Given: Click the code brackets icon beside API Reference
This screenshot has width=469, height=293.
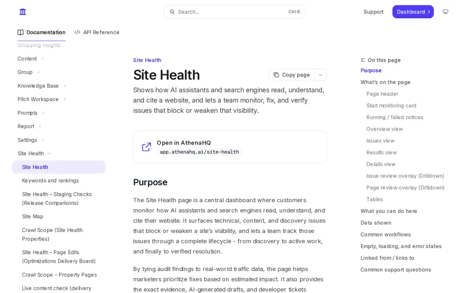Looking at the screenshot, I should click(77, 33).
